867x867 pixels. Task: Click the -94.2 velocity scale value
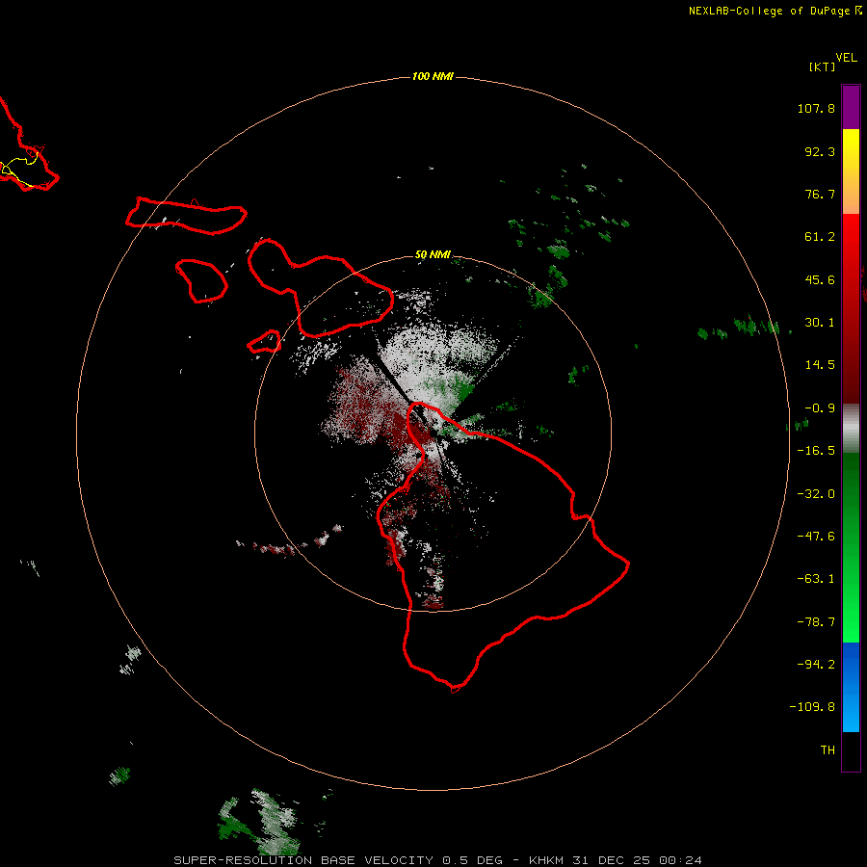(x=816, y=665)
